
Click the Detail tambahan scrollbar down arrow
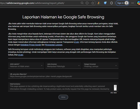tap(115, 87)
